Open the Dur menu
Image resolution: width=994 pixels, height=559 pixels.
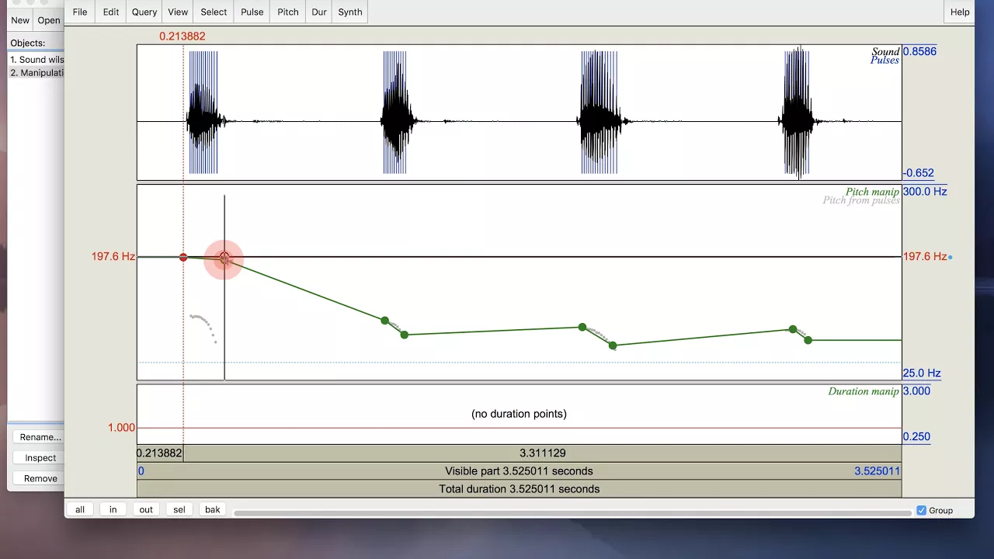tap(319, 12)
